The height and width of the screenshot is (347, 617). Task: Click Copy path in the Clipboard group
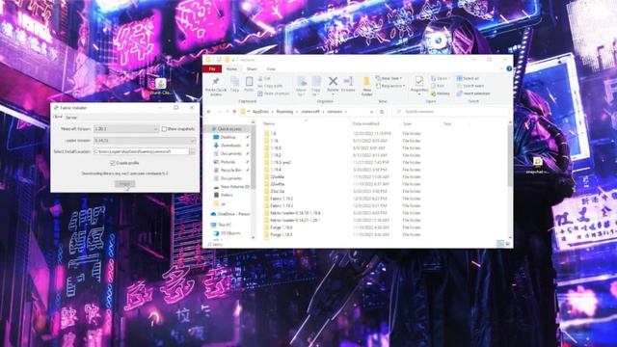(270, 86)
